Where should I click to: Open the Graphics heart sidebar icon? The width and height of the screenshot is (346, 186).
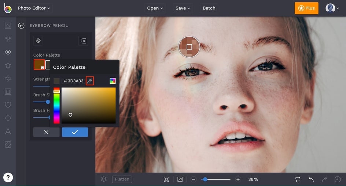[8, 105]
